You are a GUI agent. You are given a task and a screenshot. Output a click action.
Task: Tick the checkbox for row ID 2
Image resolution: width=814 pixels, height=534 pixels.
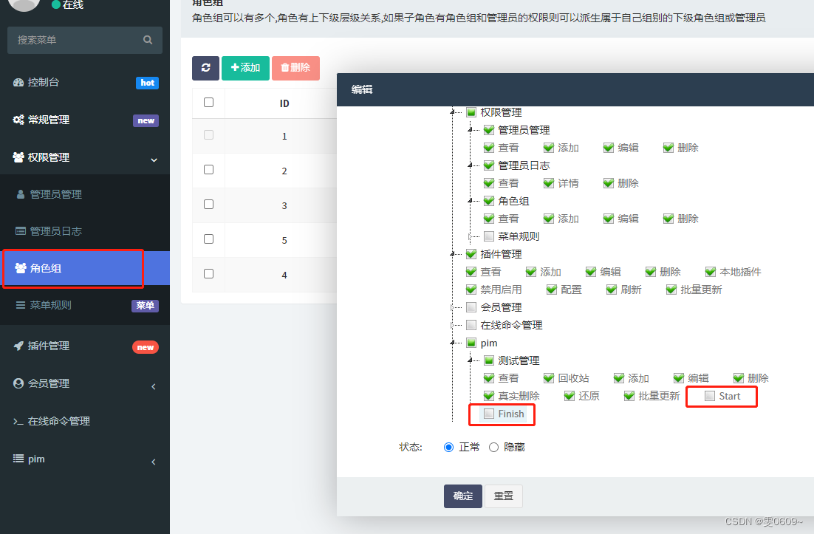coord(209,170)
